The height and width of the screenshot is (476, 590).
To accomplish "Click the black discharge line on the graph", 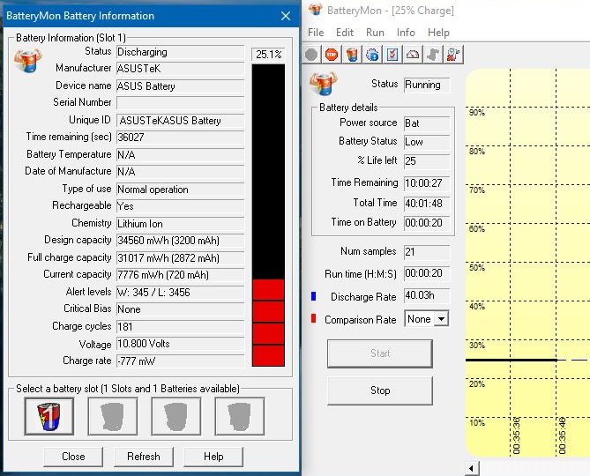I will [x=512, y=360].
